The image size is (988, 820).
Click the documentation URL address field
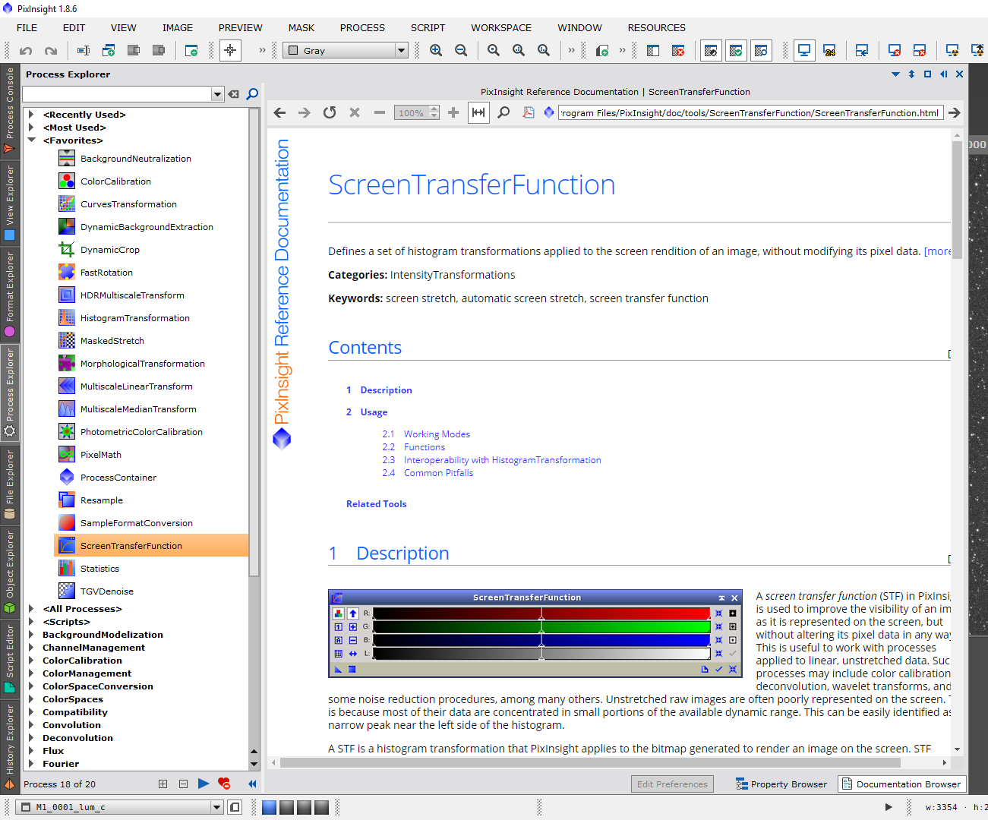tap(750, 113)
